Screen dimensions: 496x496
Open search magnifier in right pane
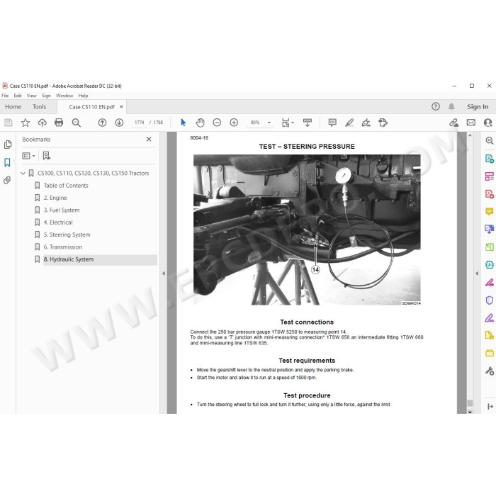490,141
